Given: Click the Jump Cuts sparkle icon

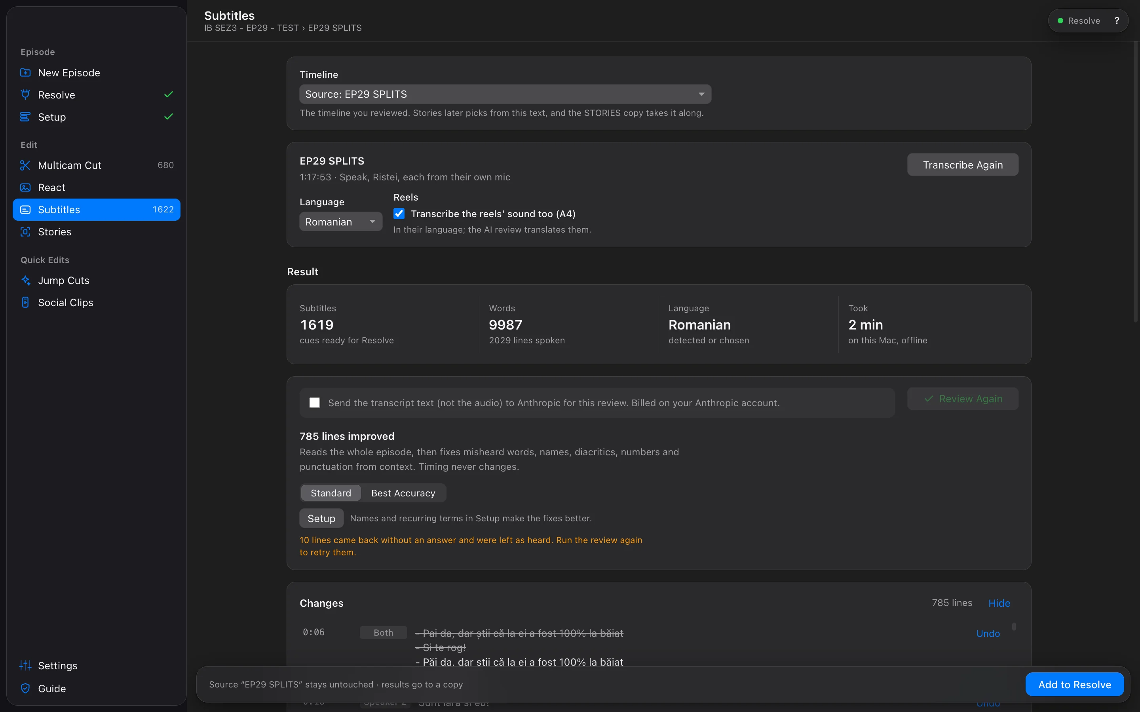Looking at the screenshot, I should pyautogui.click(x=25, y=280).
